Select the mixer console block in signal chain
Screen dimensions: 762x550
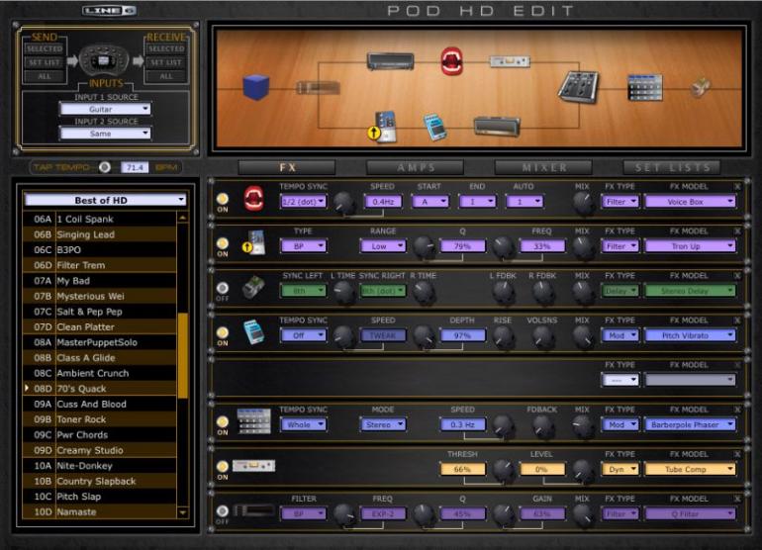pos(578,86)
